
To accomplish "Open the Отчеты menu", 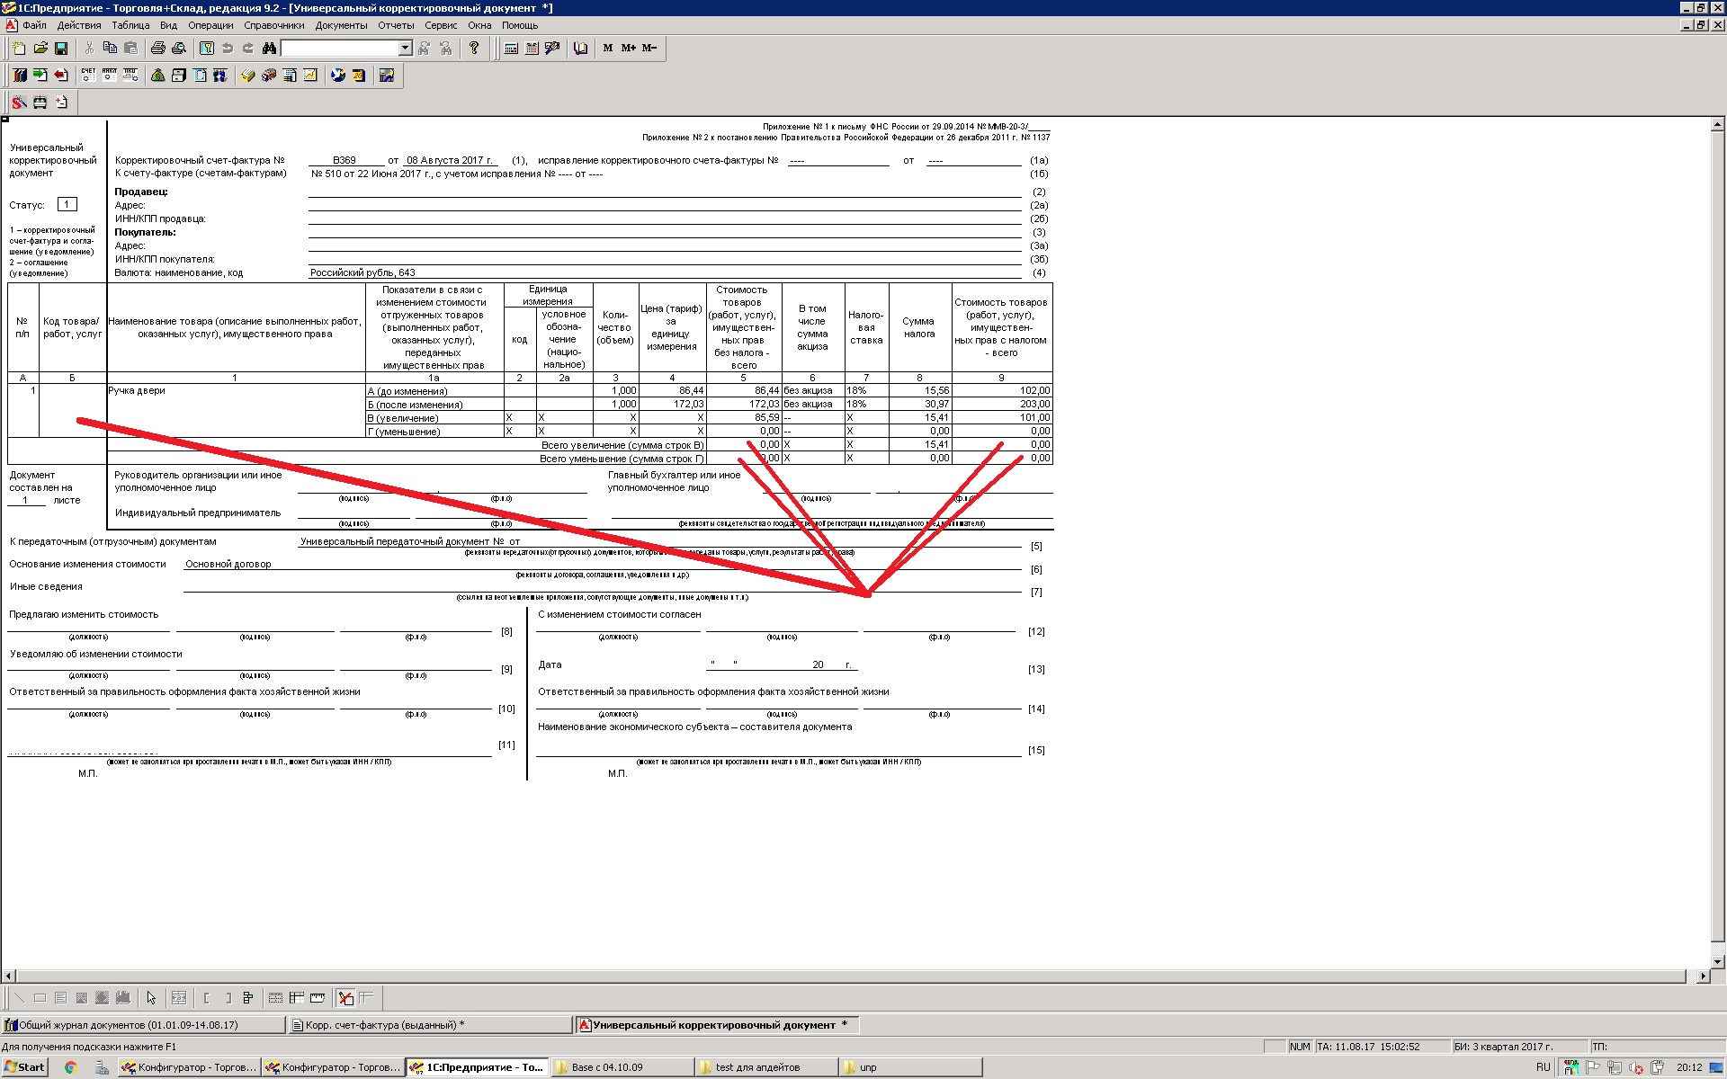I will coord(396,25).
